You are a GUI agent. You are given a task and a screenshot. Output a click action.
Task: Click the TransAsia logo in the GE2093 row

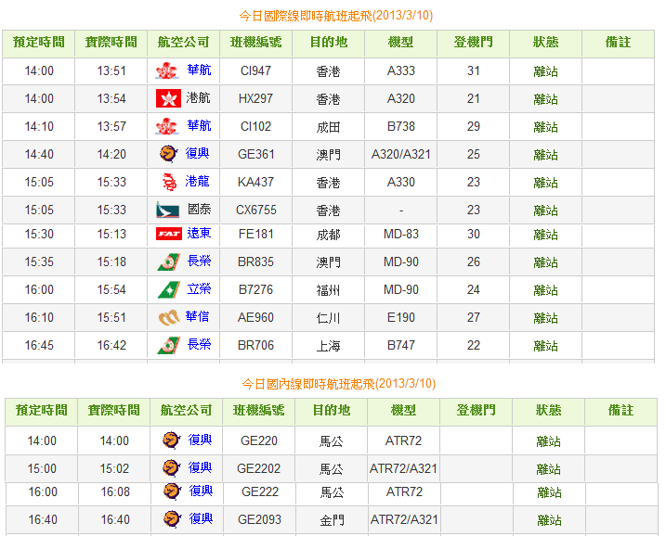click(x=173, y=518)
